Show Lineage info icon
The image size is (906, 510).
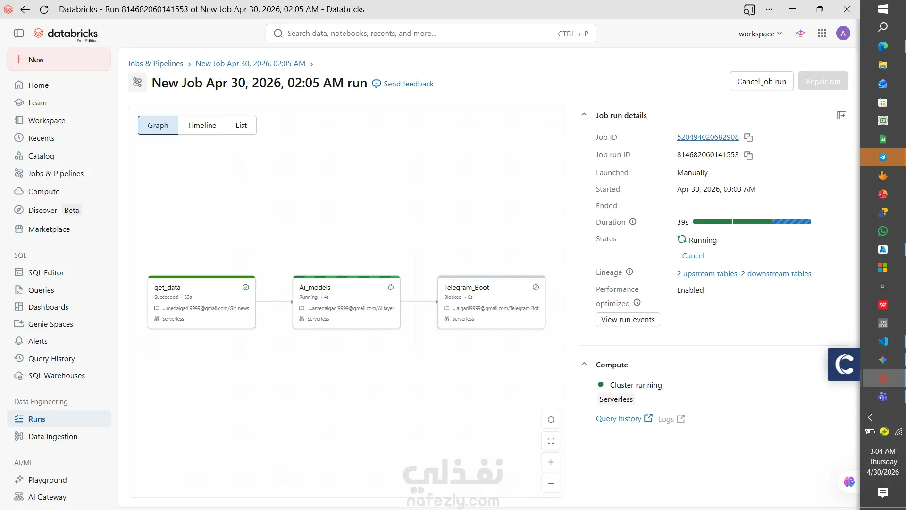(x=629, y=272)
